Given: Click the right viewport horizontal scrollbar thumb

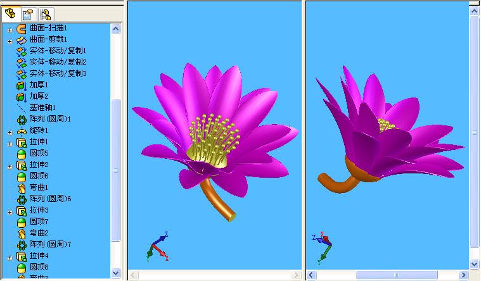Looking at the screenshot, I should pos(397,275).
